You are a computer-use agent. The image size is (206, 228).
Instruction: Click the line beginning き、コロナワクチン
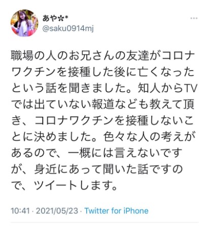coord(102,121)
